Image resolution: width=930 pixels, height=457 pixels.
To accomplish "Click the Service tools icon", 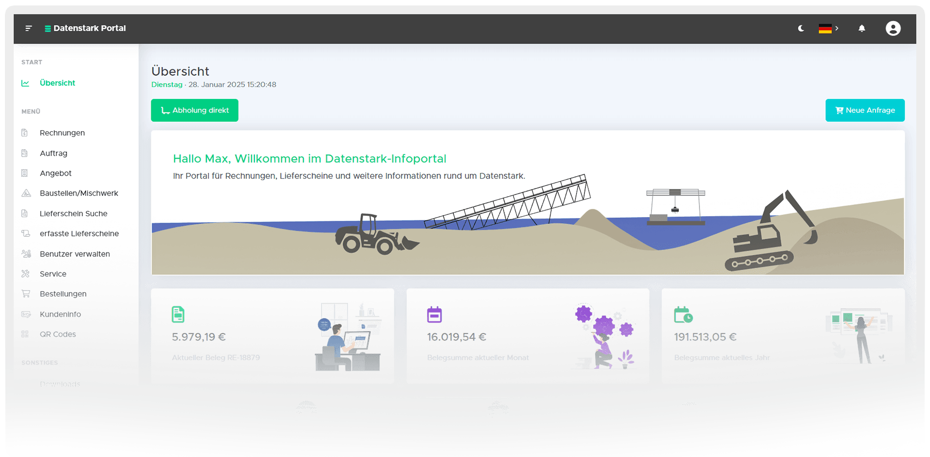I will pos(25,274).
